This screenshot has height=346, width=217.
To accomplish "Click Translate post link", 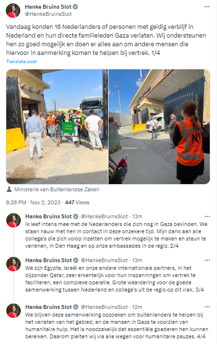I will click(21, 62).
